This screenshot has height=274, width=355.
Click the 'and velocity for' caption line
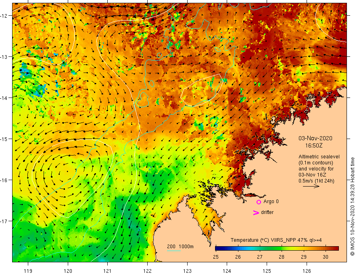(x=316, y=169)
